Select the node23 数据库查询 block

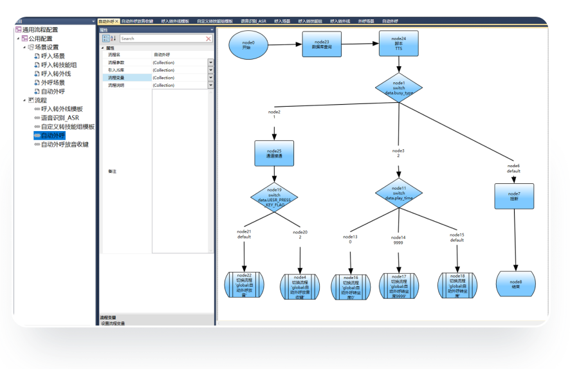pyautogui.click(x=322, y=44)
